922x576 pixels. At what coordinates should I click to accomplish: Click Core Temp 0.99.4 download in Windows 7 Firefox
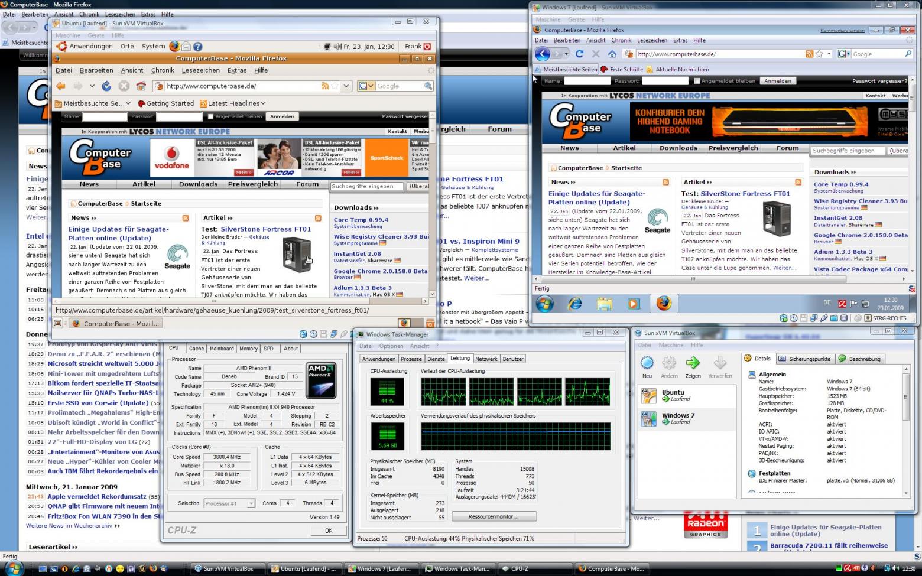[x=841, y=184]
